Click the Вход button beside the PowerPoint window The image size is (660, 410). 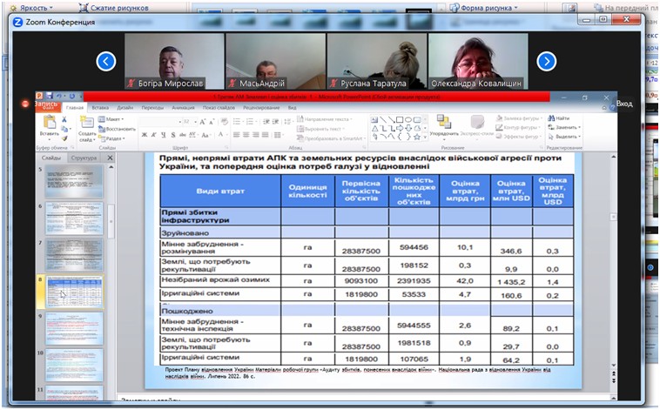624,104
